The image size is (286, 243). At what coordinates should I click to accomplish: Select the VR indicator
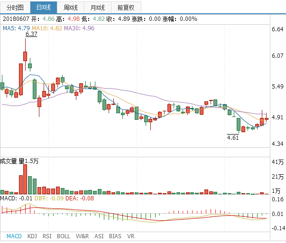[130, 236]
